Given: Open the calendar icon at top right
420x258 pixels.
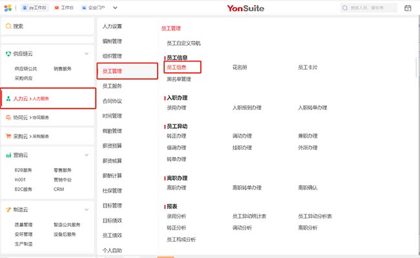Looking at the screenshot, I should 408,8.
